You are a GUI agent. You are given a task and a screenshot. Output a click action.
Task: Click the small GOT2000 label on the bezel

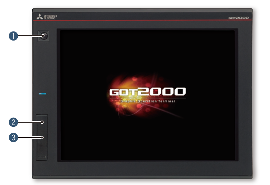coord(238,18)
